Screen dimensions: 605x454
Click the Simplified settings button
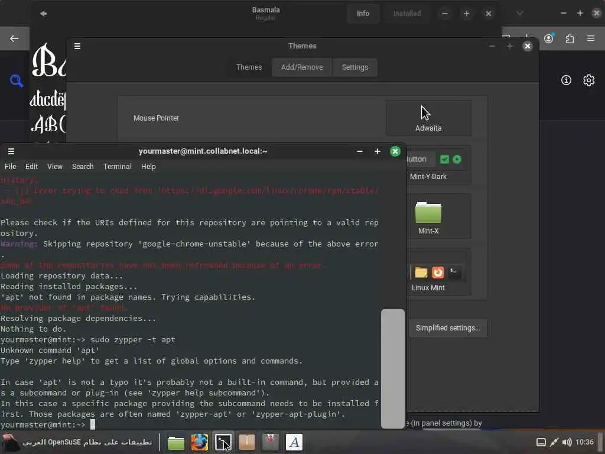click(x=448, y=327)
